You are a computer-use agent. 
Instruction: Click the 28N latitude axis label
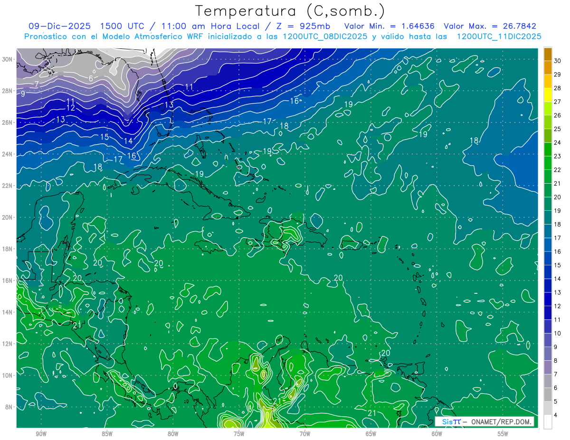[8, 91]
